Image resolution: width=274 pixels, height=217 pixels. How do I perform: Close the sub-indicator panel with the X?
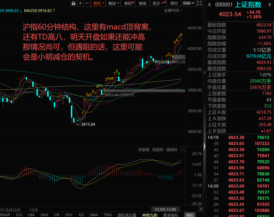point(182,149)
